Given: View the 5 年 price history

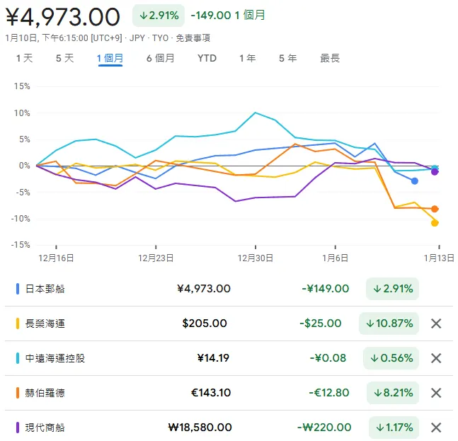Looking at the screenshot, I should tap(287, 58).
